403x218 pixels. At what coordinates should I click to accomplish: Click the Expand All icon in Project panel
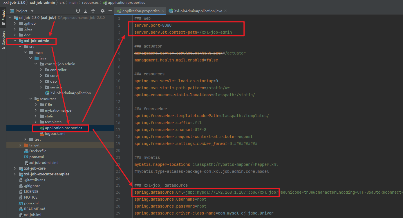(x=86, y=11)
